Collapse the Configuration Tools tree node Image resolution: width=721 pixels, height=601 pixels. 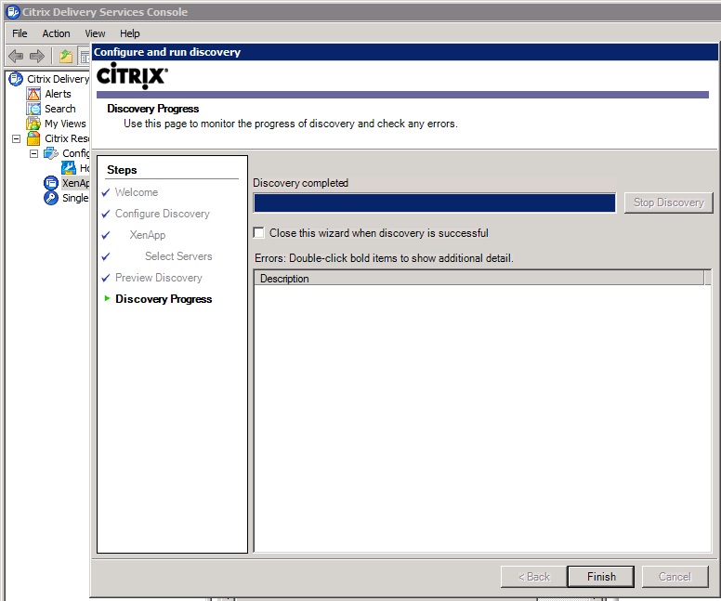click(x=33, y=153)
